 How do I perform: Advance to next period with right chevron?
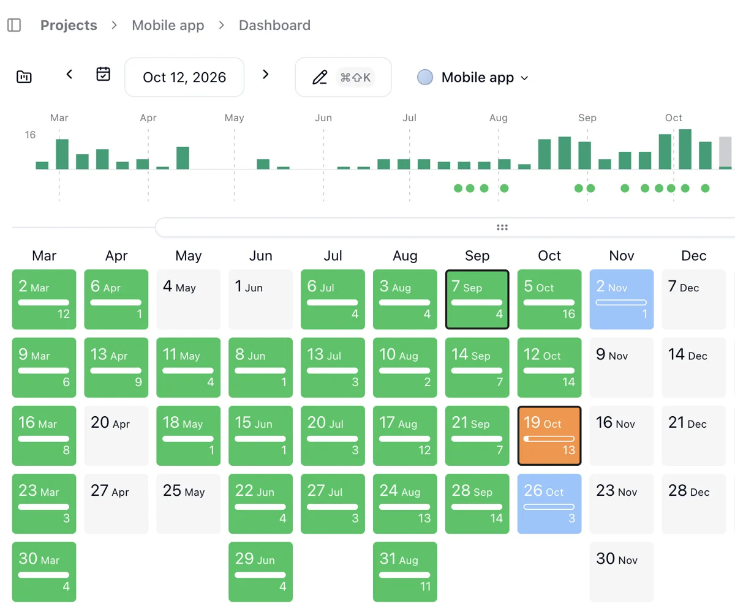(x=265, y=74)
